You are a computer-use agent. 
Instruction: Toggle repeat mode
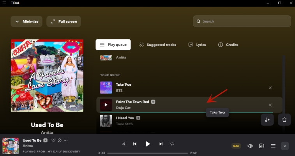pos(172,144)
